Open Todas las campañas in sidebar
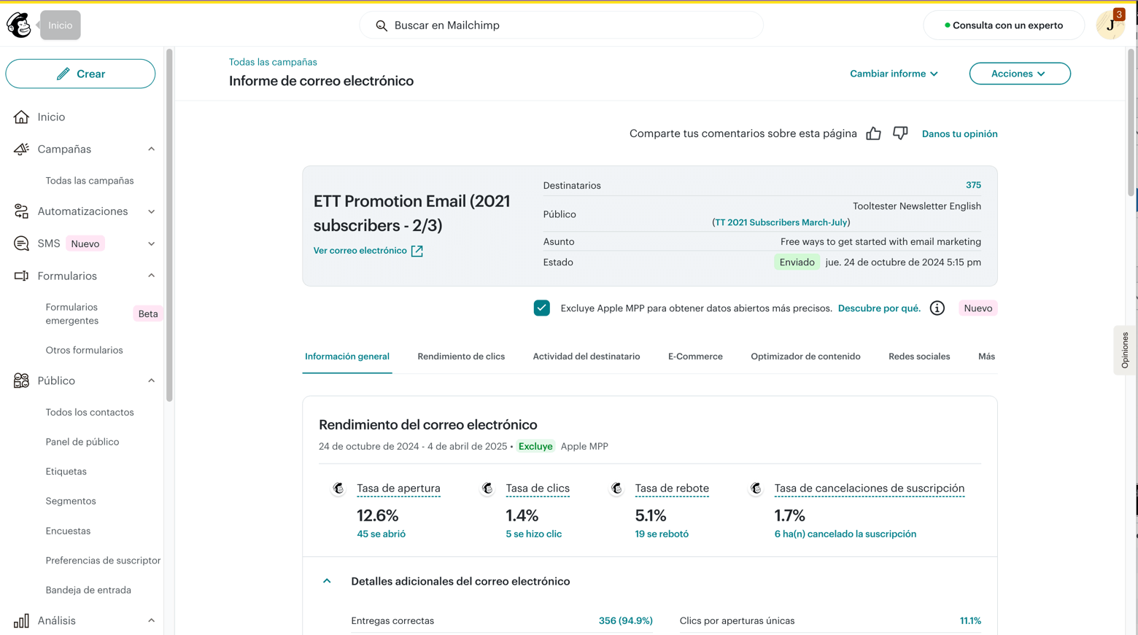 [x=90, y=181]
